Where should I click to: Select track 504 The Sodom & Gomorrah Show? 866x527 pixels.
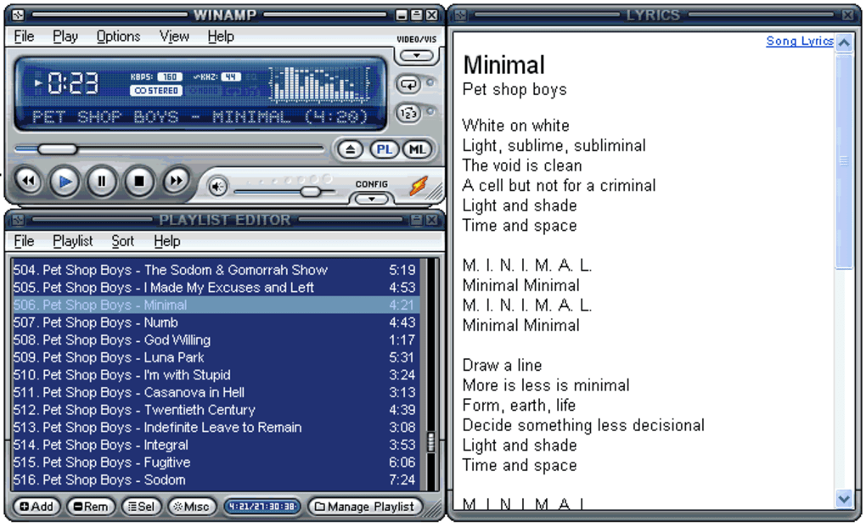216,270
